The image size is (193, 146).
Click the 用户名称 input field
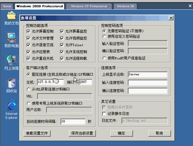coord(69,110)
